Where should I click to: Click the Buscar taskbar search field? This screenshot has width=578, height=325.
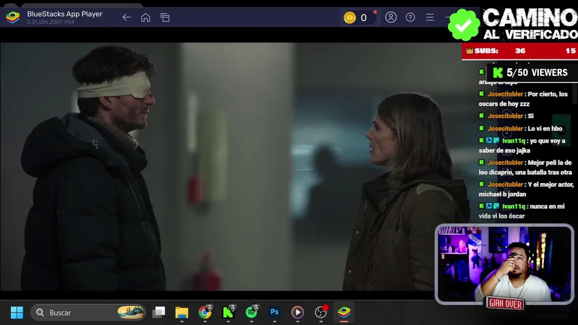(89, 312)
